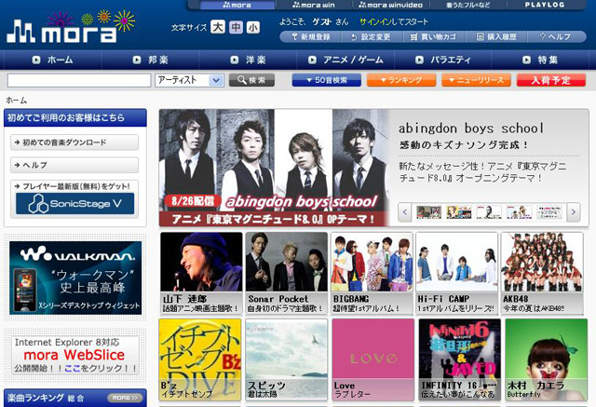Set font size to medium (中)
The width and height of the screenshot is (596, 407).
[236, 27]
